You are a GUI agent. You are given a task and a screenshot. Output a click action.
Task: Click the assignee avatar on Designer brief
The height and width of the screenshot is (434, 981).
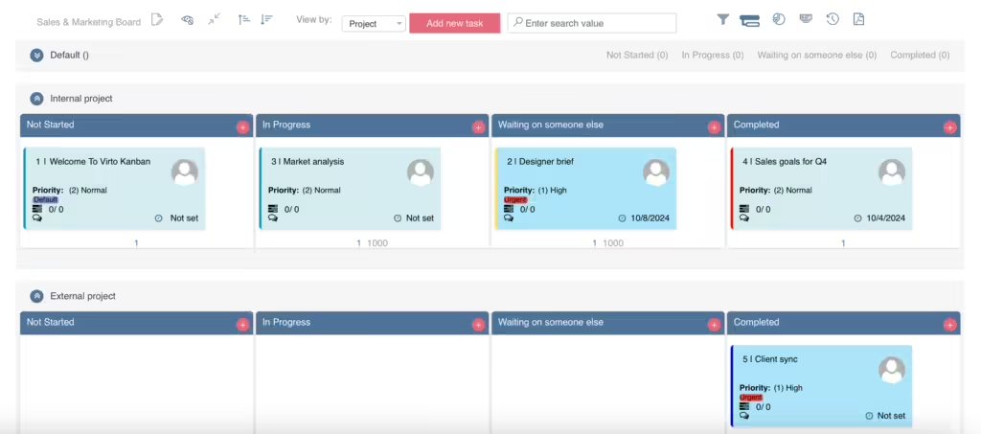pyautogui.click(x=656, y=172)
